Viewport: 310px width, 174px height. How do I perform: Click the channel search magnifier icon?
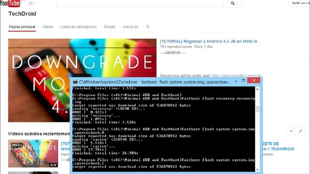148,27
